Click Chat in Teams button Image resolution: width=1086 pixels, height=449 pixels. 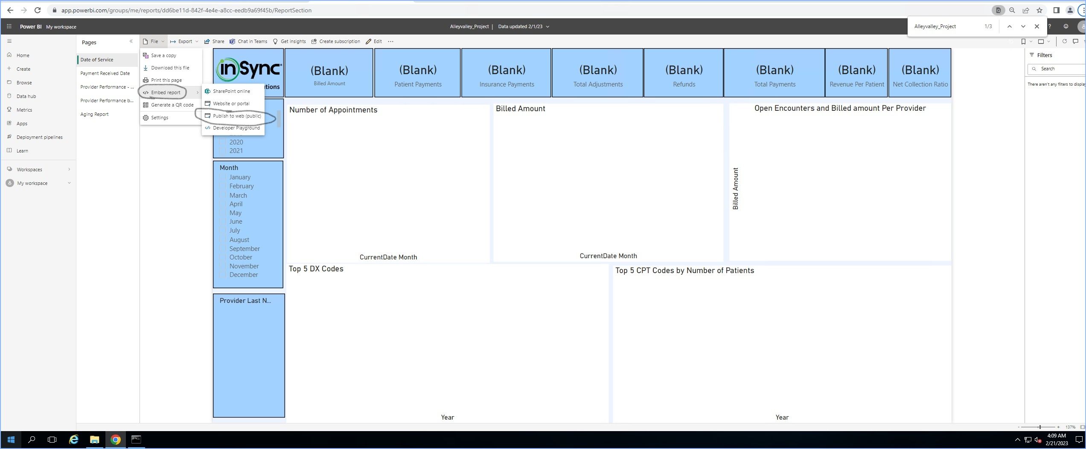tap(248, 41)
